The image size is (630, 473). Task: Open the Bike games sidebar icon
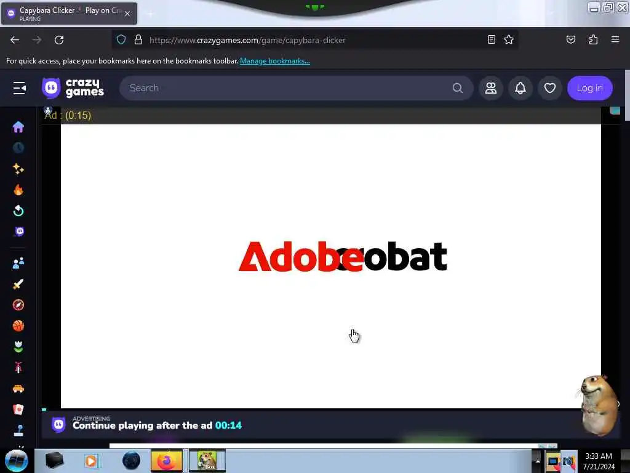[x=18, y=368]
